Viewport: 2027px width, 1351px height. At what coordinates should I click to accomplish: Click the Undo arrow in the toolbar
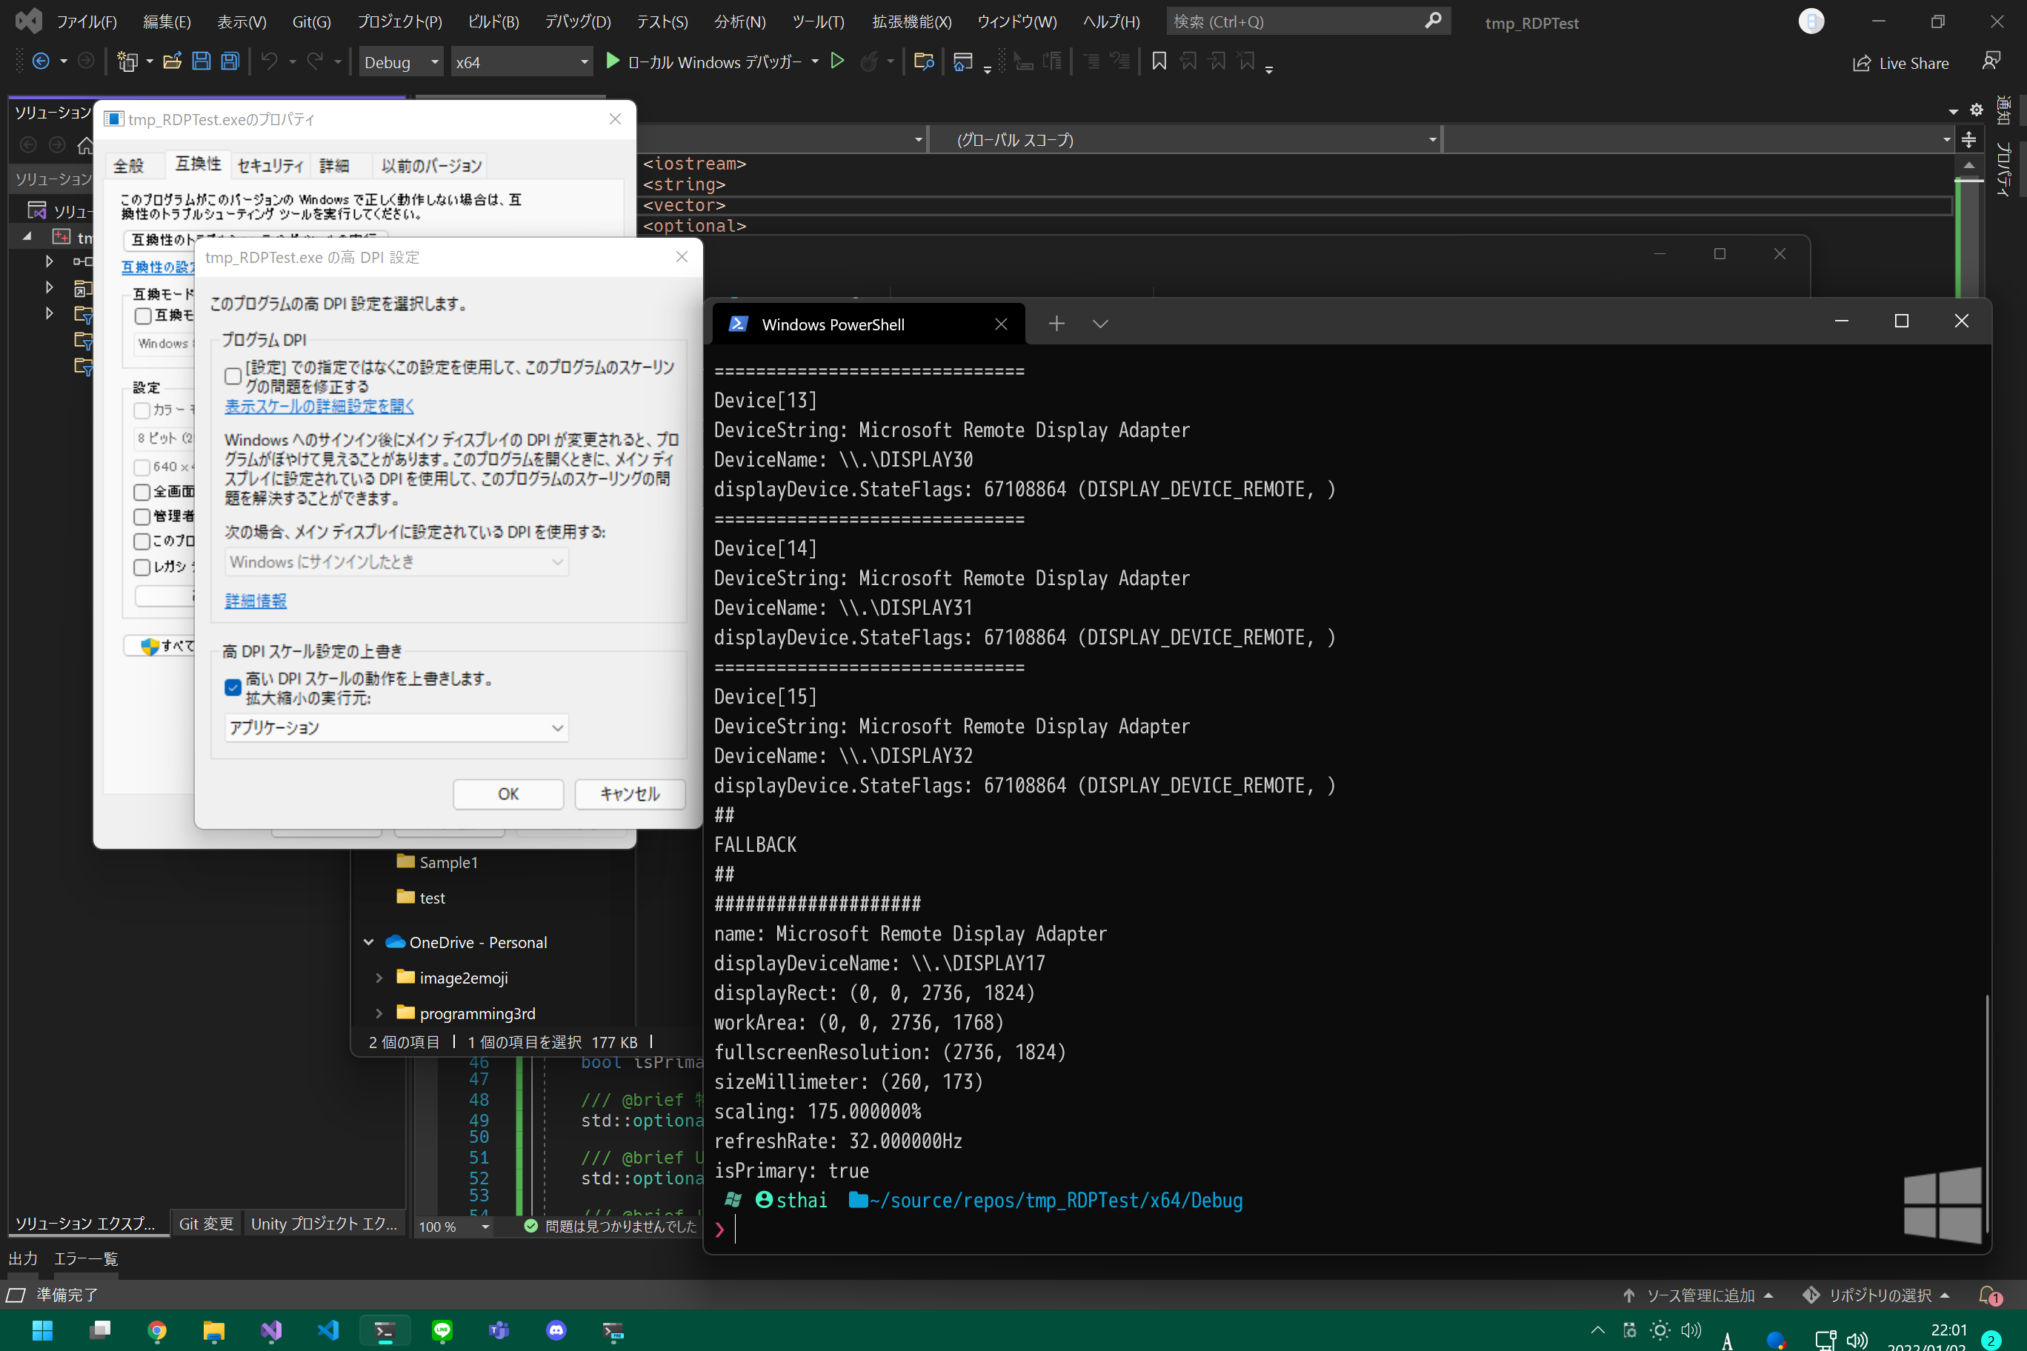click(x=270, y=61)
